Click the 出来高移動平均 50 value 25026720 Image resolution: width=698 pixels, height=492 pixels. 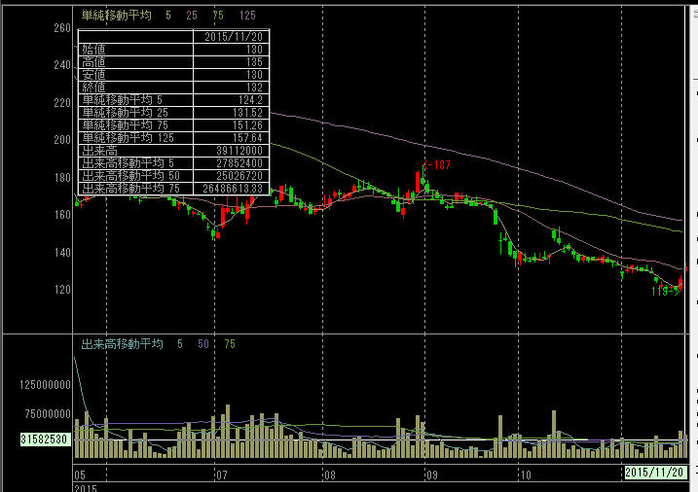(239, 176)
